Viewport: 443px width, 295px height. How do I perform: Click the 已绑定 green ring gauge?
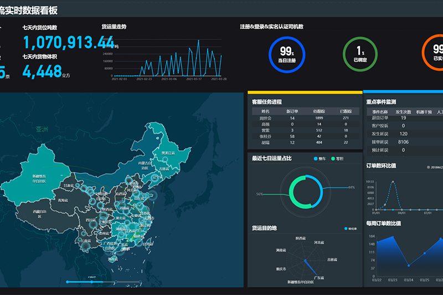(x=360, y=53)
